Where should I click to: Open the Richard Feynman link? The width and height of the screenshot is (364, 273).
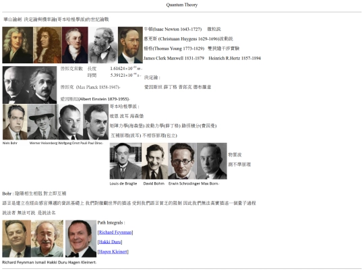[115, 233]
